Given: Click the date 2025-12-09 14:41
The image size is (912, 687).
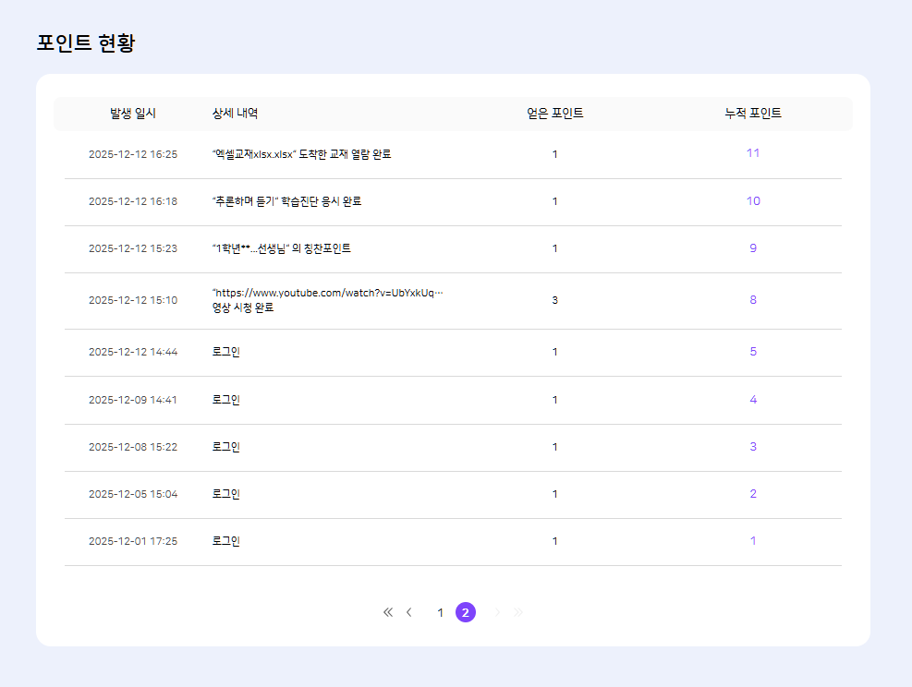Looking at the screenshot, I should 133,400.
